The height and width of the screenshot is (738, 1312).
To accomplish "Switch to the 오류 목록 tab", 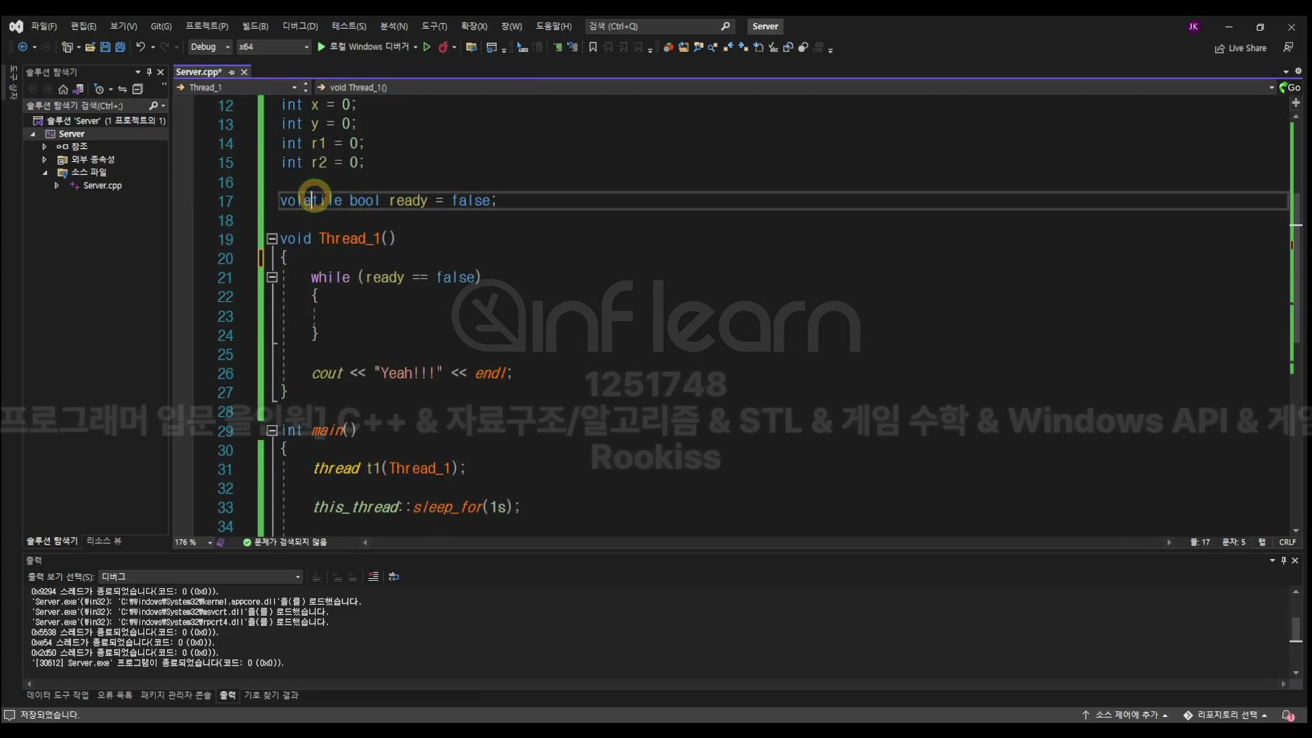I will (114, 695).
